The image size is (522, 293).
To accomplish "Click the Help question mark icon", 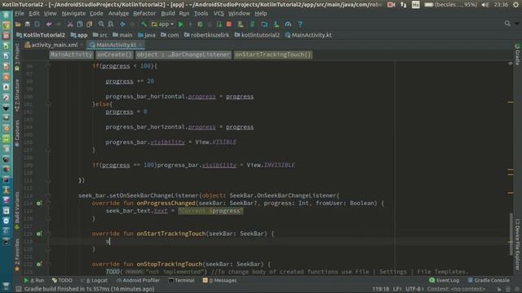I will 300,24.
